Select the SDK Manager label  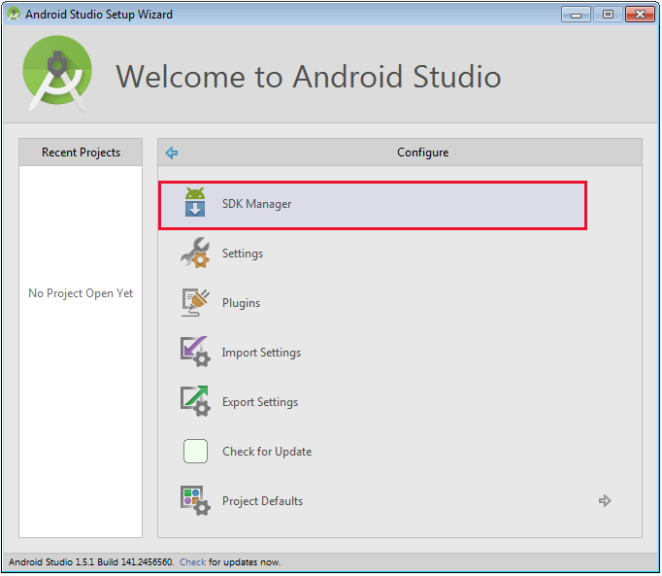tap(256, 204)
